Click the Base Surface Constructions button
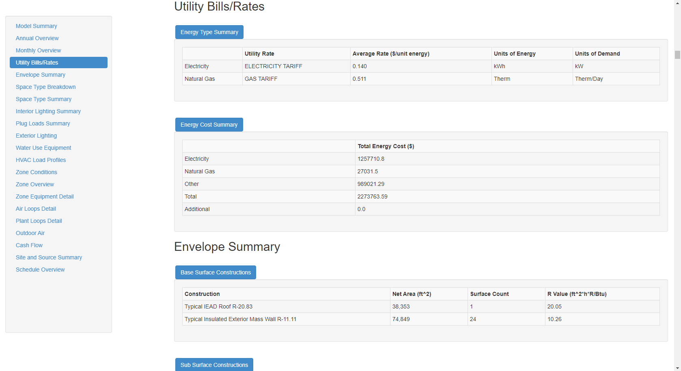 pos(216,272)
